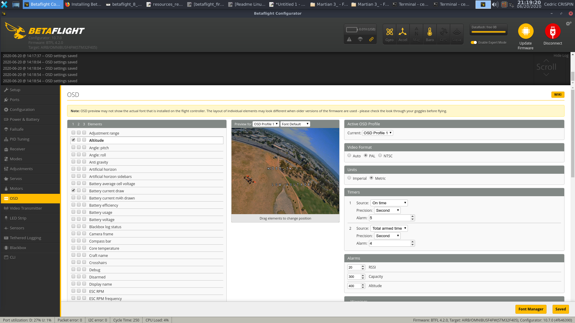The image size is (575, 323).
Task: Open the Timer 1 Source dropdown
Action: 389,203
